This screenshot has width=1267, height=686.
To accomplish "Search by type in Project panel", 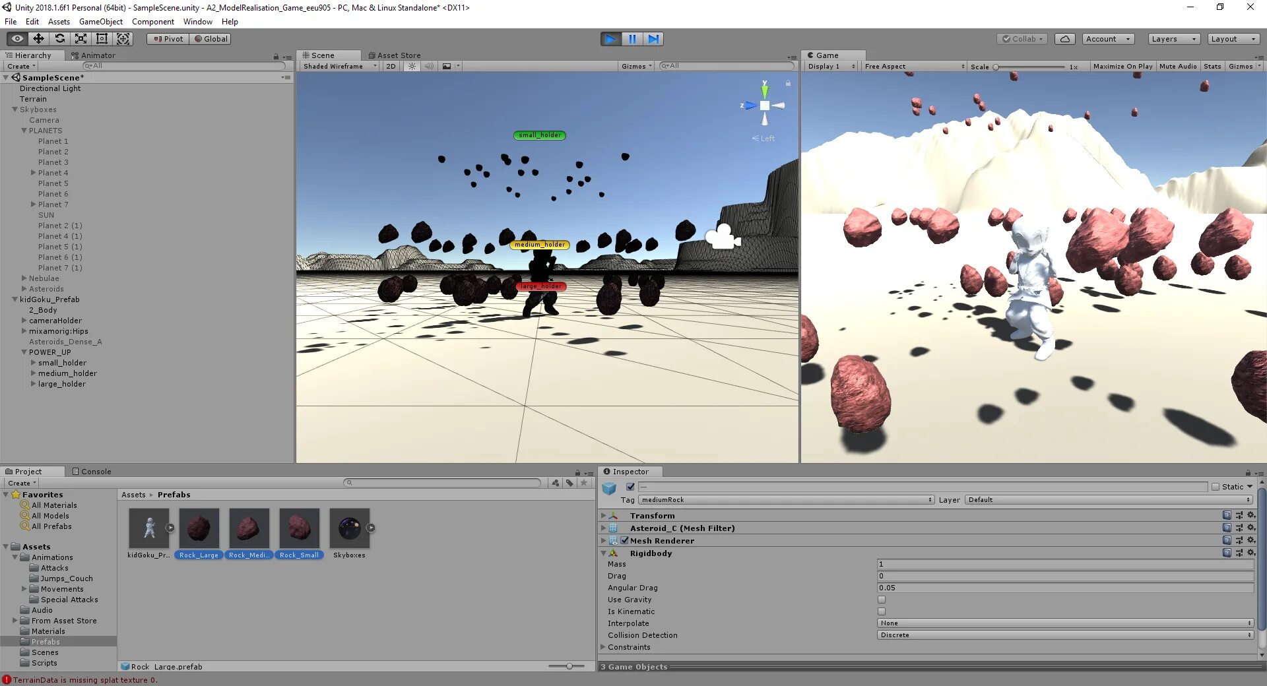I will [x=556, y=483].
